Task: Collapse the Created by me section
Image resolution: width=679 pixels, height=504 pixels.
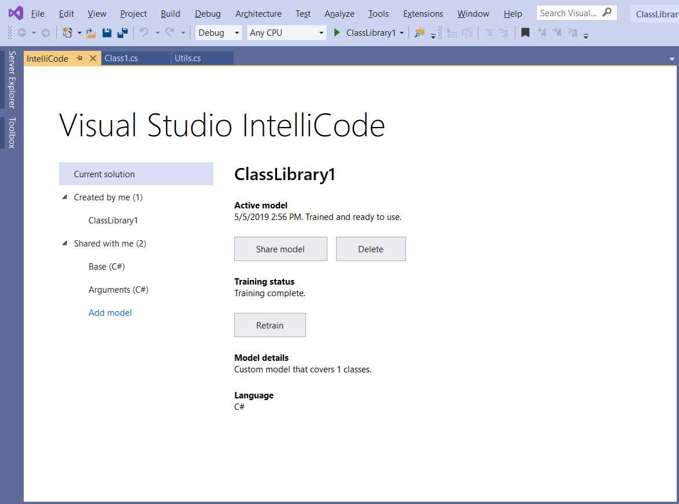Action: coord(65,197)
